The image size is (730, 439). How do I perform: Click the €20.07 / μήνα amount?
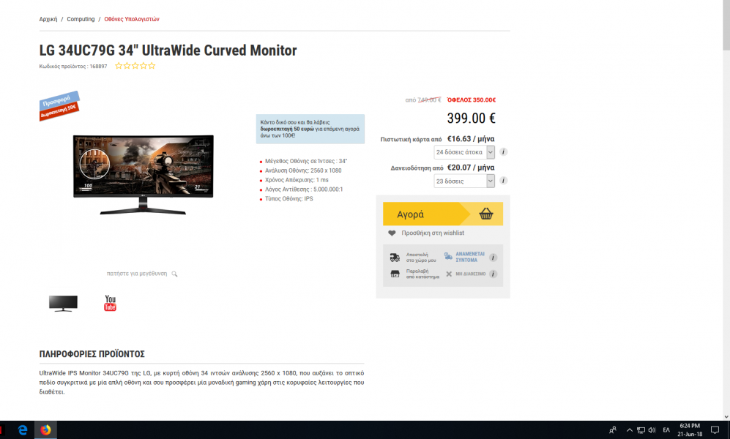click(x=471, y=168)
